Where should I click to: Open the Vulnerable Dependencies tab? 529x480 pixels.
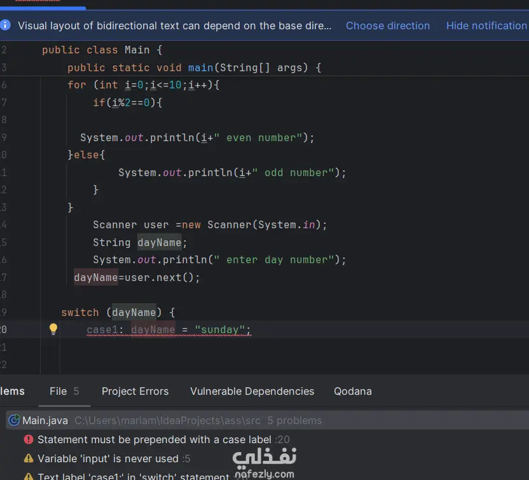pos(252,391)
